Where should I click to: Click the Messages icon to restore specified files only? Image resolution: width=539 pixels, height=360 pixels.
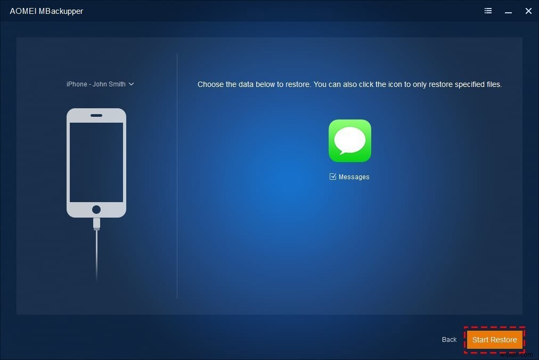350,140
